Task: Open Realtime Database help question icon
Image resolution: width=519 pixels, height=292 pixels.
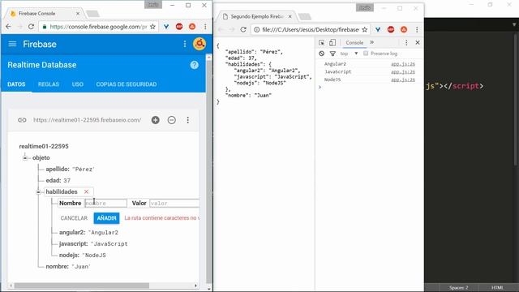Action: click(195, 65)
